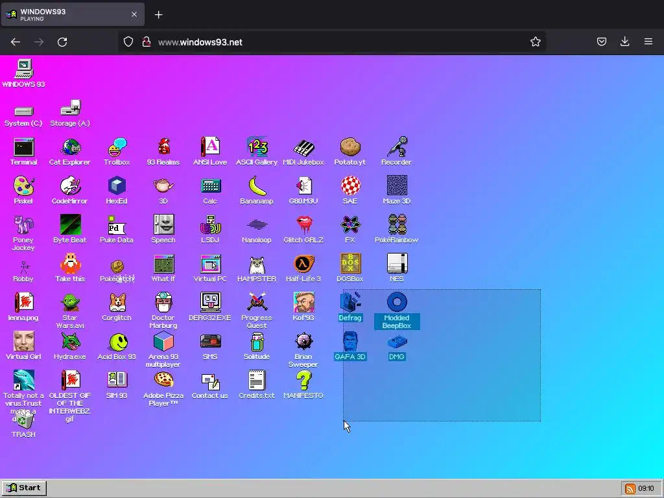
Task: Open the browser hamburger menu
Action: click(x=648, y=41)
